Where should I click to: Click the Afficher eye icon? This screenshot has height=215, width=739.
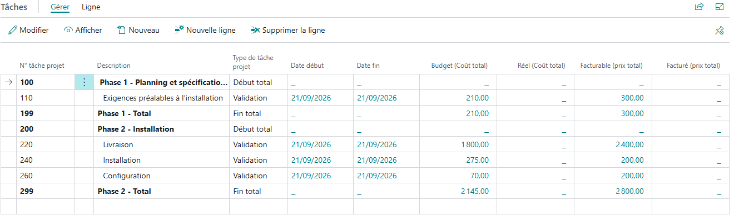pos(68,30)
